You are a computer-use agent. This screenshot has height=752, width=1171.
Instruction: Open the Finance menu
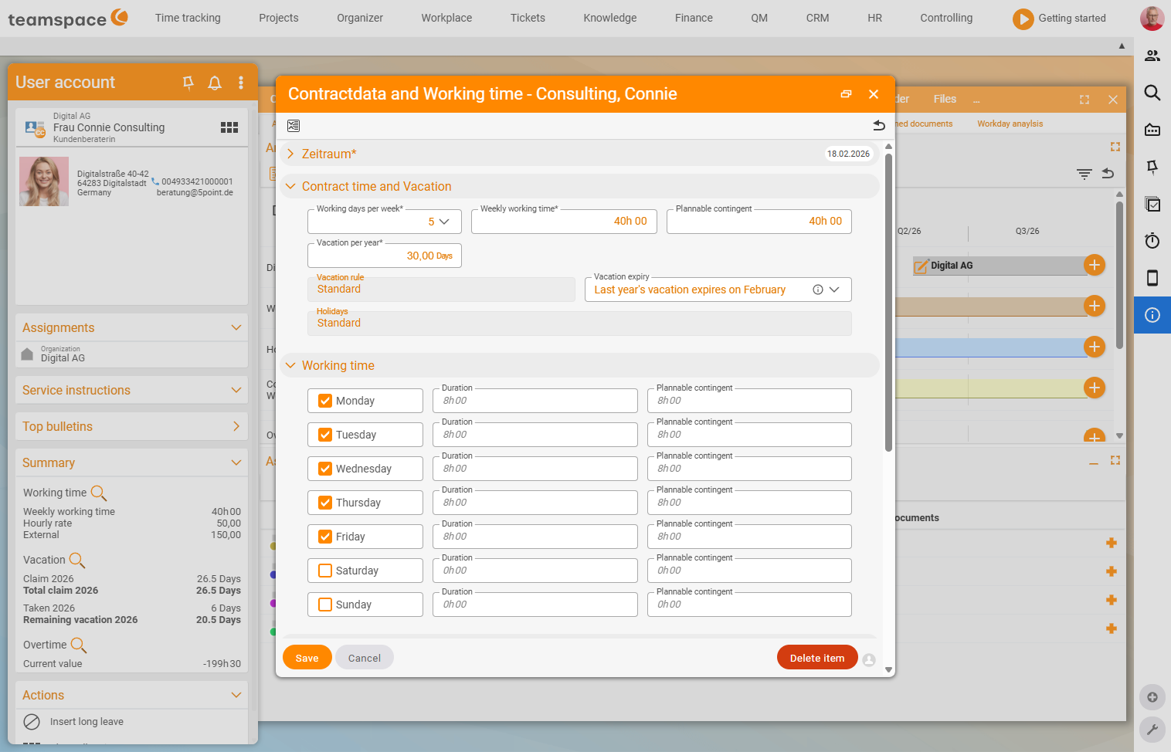tap(694, 18)
